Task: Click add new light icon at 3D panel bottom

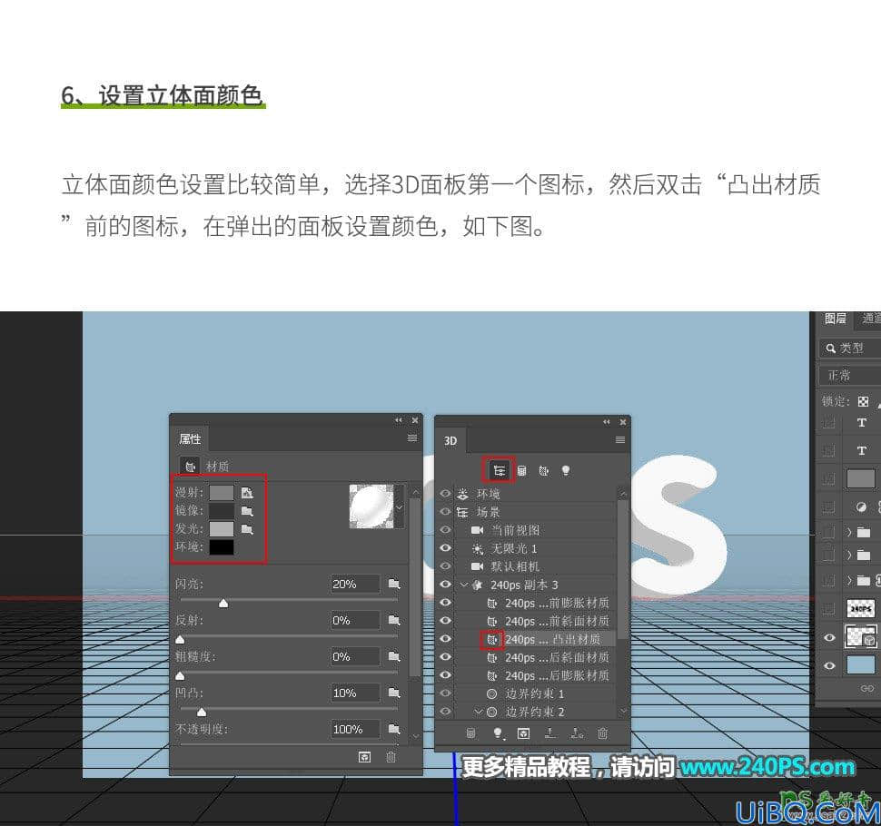Action: click(498, 733)
